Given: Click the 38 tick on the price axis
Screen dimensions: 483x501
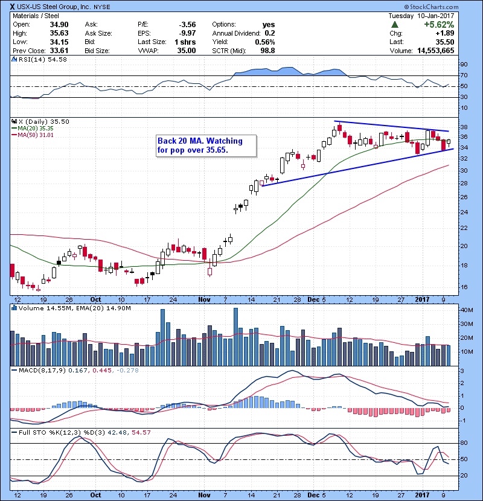Looking at the screenshot, I should click(x=464, y=127).
